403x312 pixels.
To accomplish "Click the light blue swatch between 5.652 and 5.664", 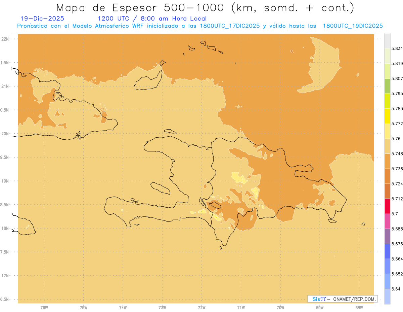I will [387, 266].
